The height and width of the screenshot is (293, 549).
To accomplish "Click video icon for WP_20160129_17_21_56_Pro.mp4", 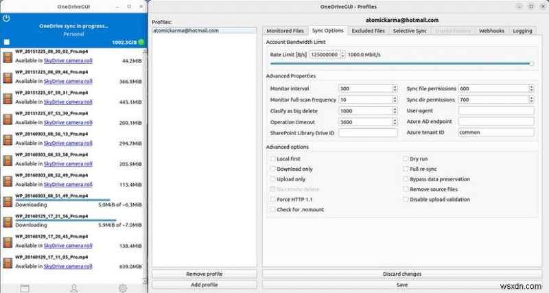I will pos(8,222).
